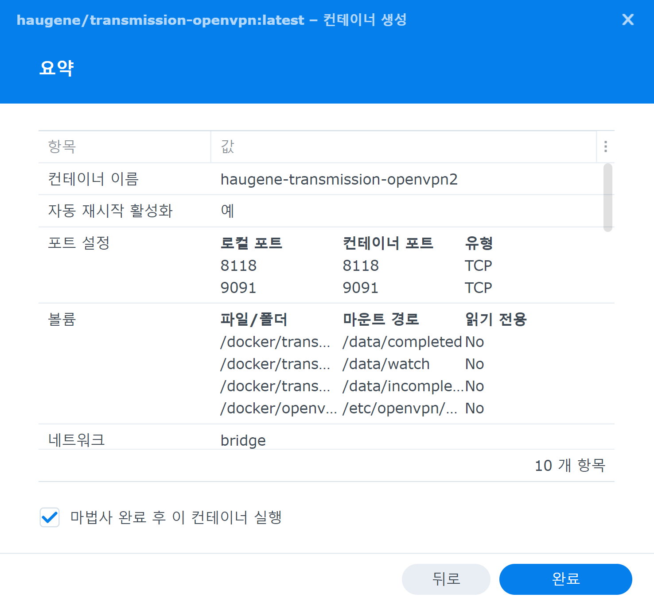Click folder path /docker/openv...

[279, 408]
